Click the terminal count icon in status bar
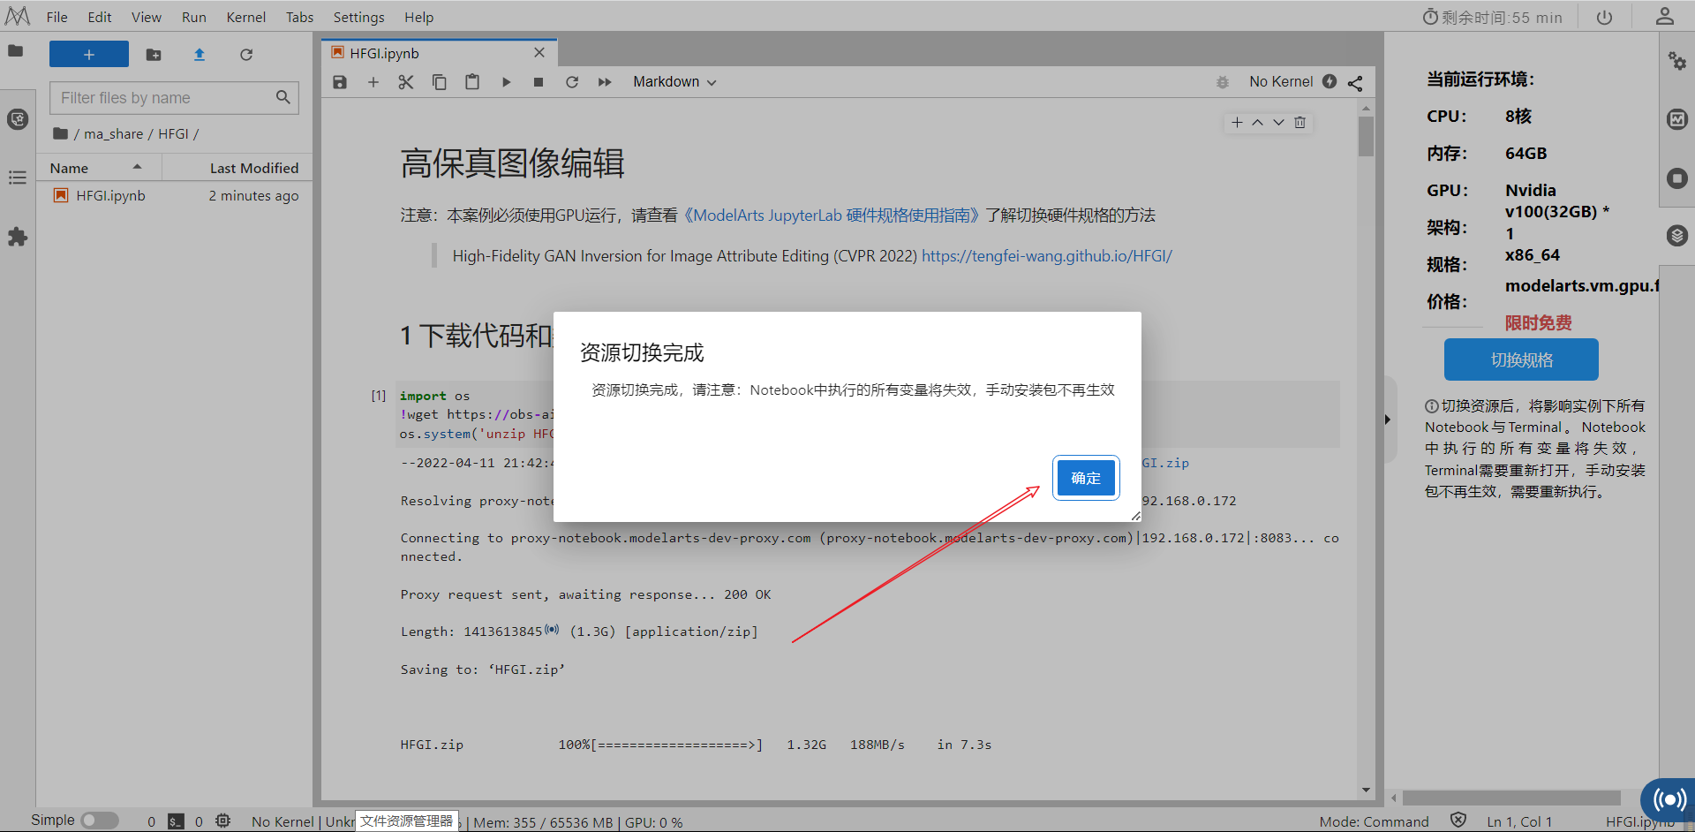The height and width of the screenshot is (832, 1695). pyautogui.click(x=176, y=821)
